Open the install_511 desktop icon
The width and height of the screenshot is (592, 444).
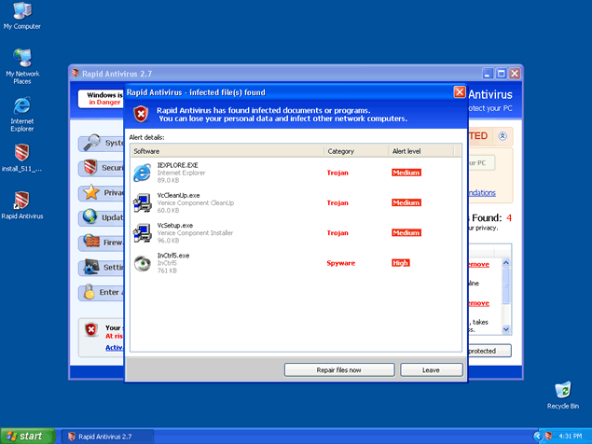(x=21, y=153)
